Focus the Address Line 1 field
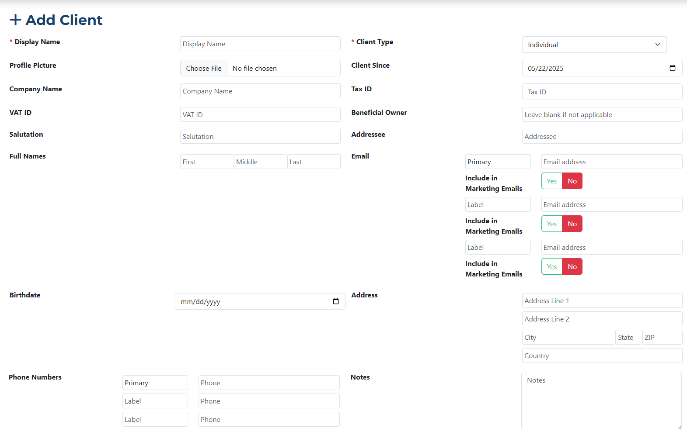Image resolution: width=687 pixels, height=435 pixels. 602,300
